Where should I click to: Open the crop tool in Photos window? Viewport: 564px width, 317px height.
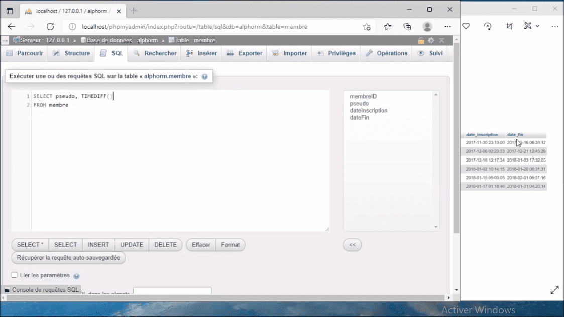[x=509, y=26]
